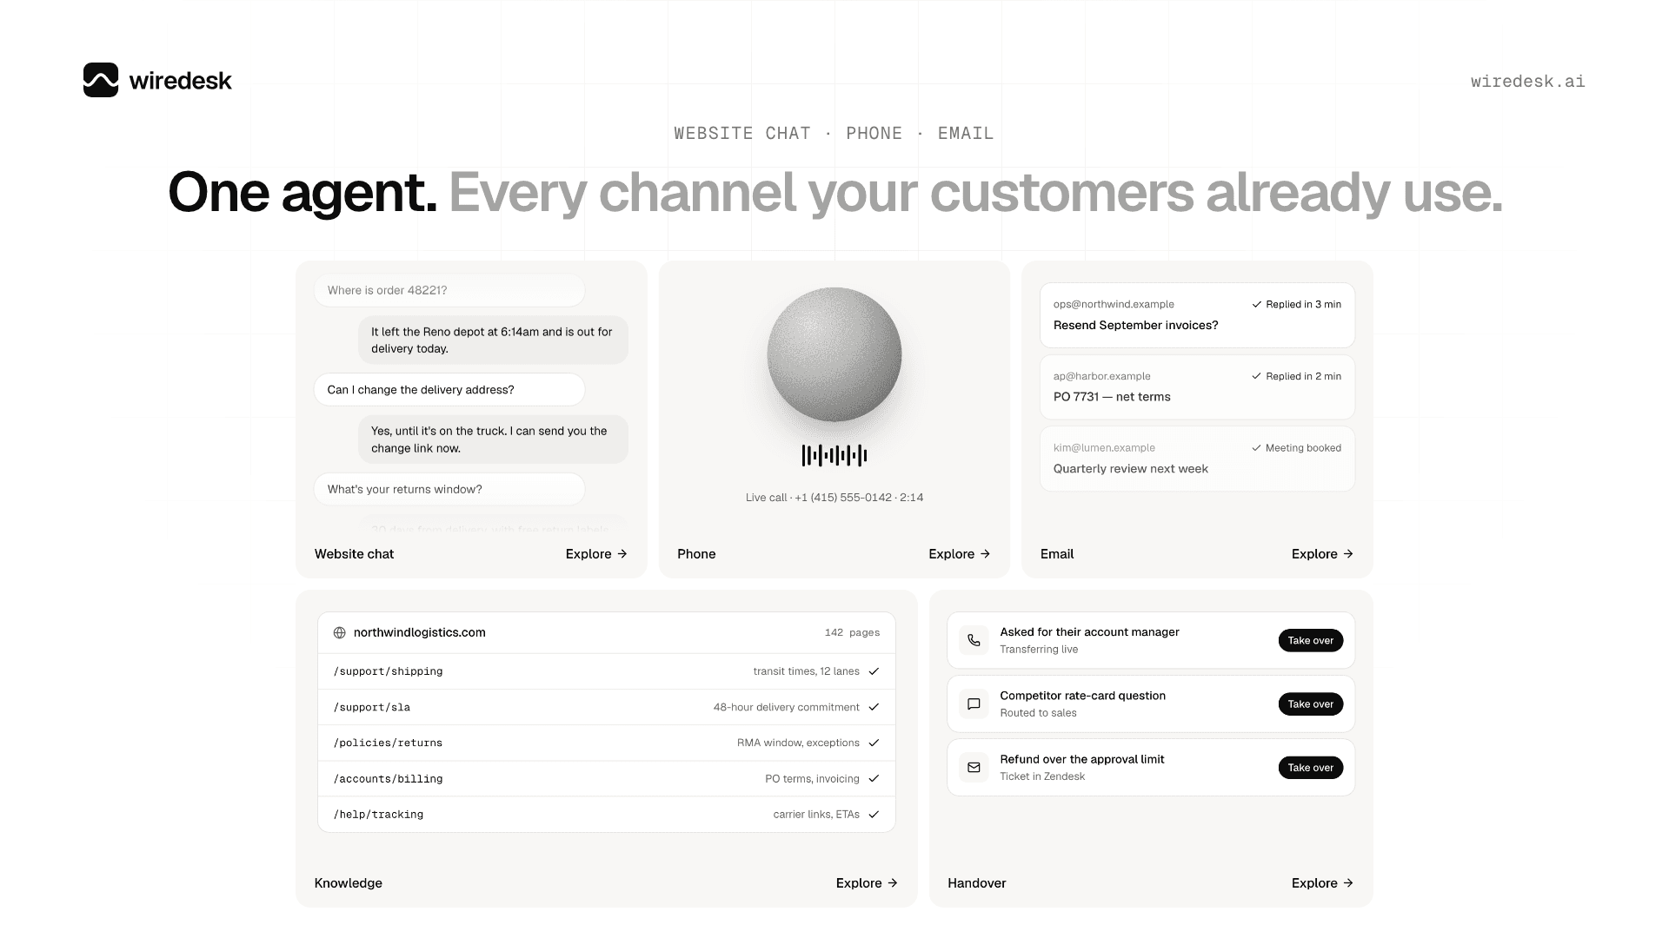Click the northwindlogistics.com domain name
1669x938 pixels.
pos(419,632)
